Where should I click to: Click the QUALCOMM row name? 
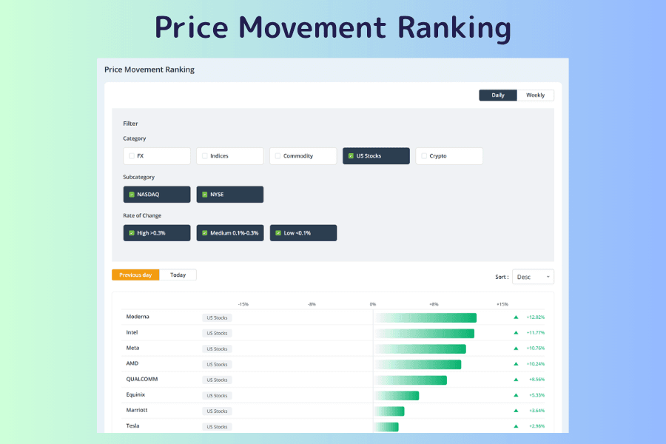click(x=142, y=379)
